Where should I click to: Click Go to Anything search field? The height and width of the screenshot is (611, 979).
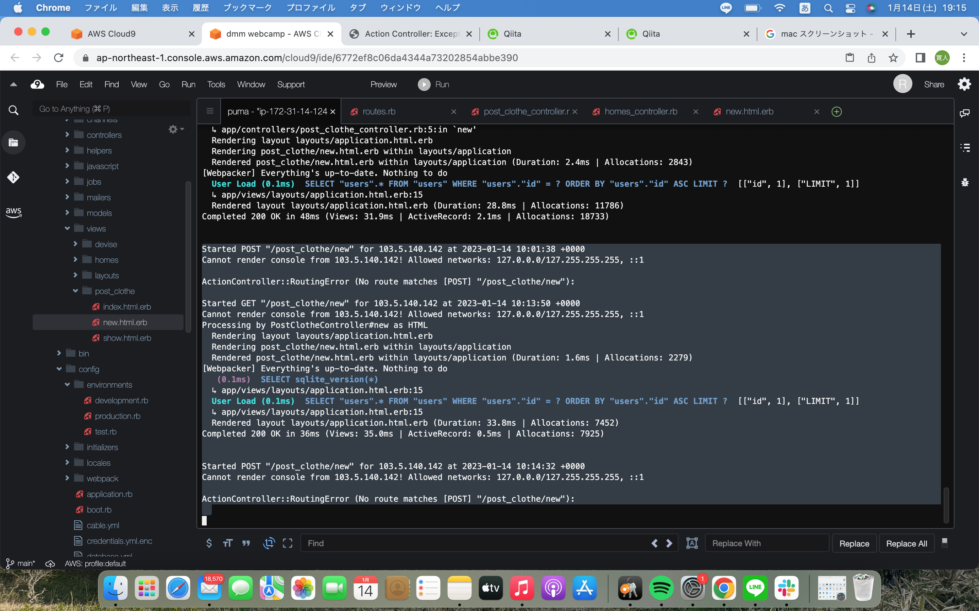(x=111, y=109)
